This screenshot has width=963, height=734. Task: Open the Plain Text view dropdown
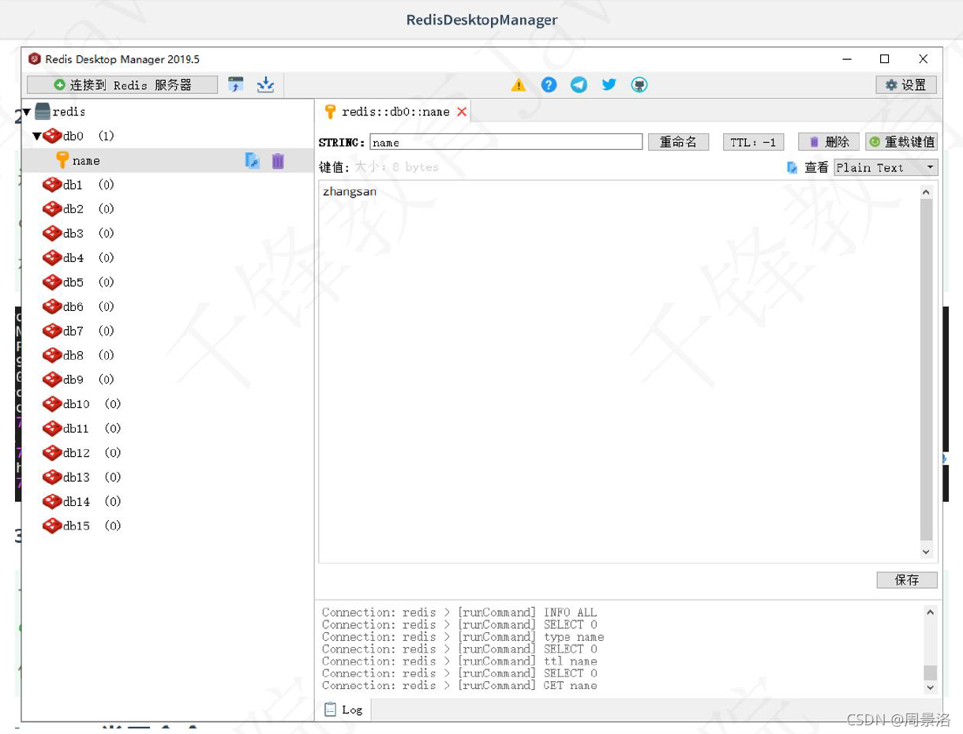[x=886, y=167]
